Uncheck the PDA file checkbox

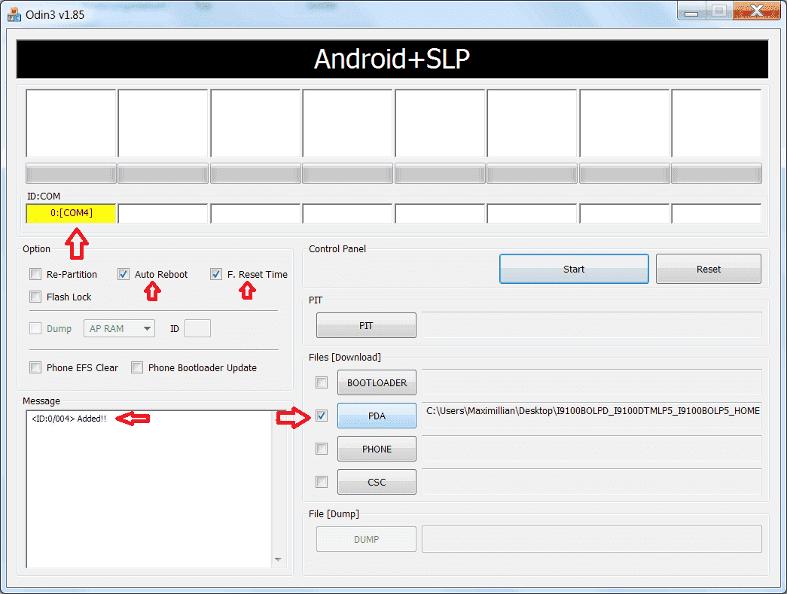tap(322, 416)
